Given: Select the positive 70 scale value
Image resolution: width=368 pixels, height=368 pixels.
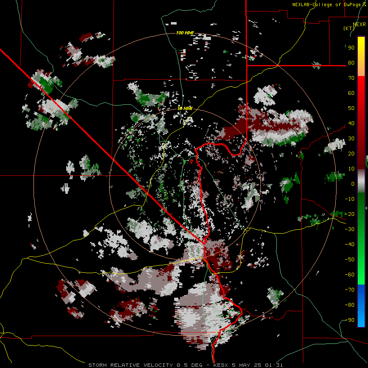Looking at the screenshot, I should click(351, 78).
